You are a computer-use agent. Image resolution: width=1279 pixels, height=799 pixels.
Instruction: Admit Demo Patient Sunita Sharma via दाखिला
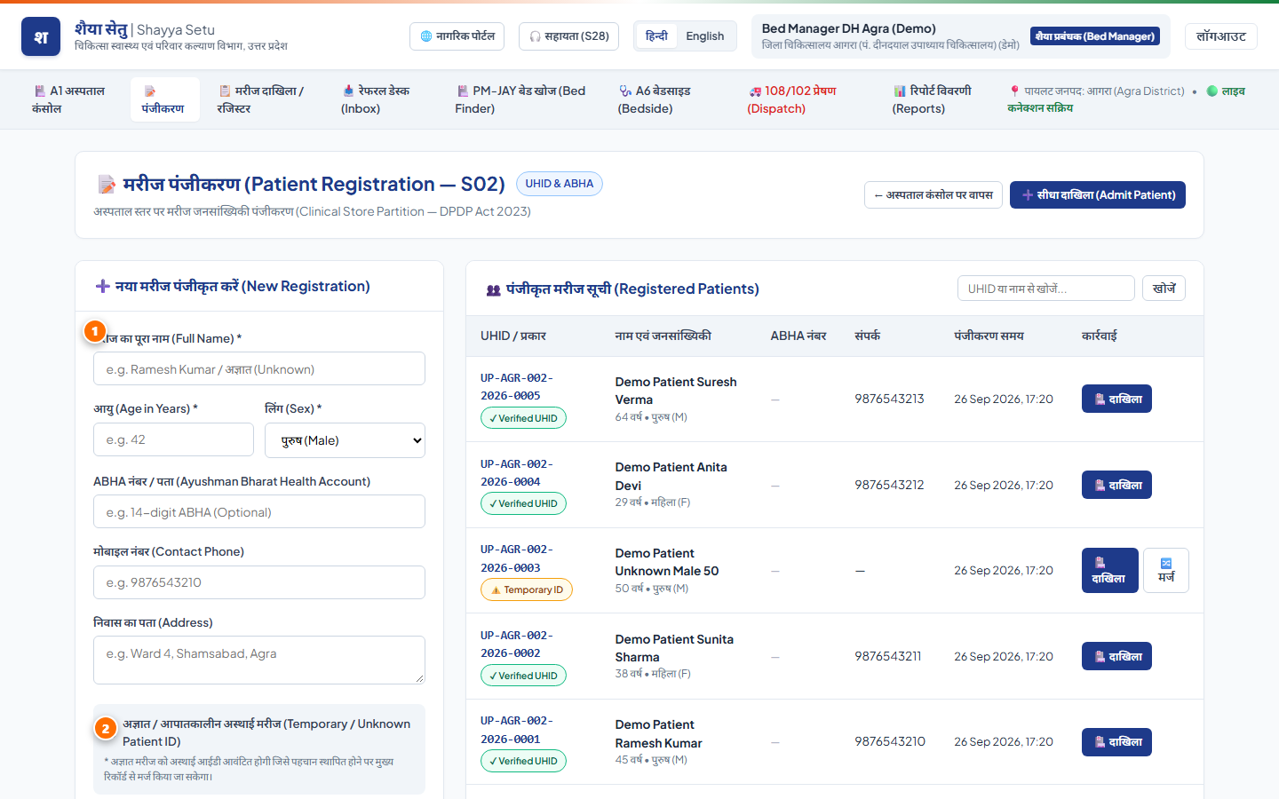[x=1116, y=656]
